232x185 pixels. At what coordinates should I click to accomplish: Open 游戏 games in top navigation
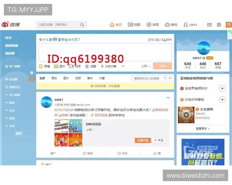tap(171, 25)
